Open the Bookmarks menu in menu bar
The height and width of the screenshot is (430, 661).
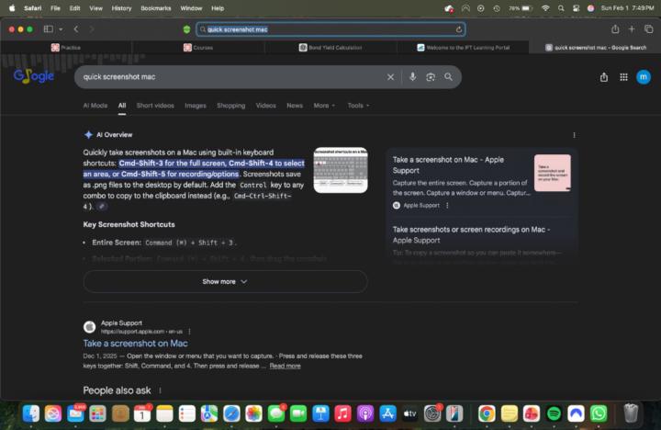pyautogui.click(x=155, y=8)
